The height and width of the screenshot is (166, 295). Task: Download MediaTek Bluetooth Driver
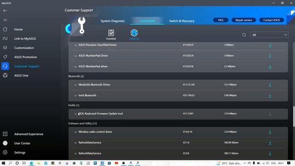(270, 85)
